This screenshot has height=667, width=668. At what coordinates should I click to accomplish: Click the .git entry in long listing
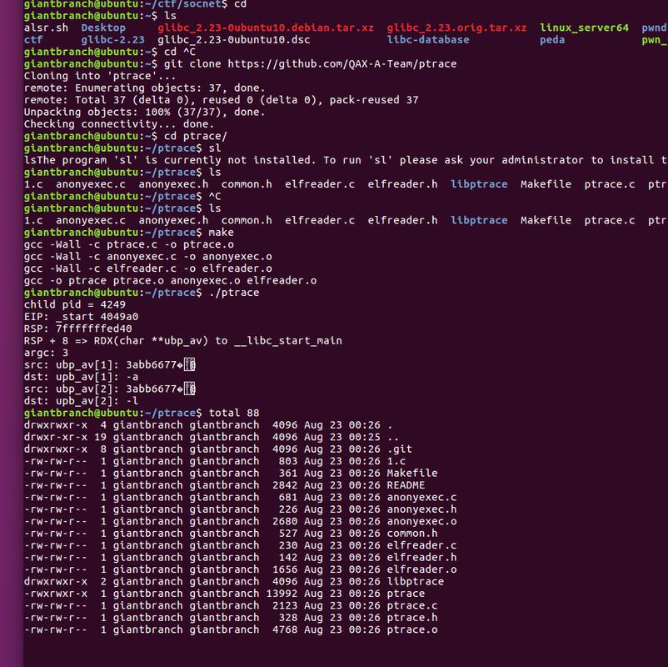click(401, 449)
